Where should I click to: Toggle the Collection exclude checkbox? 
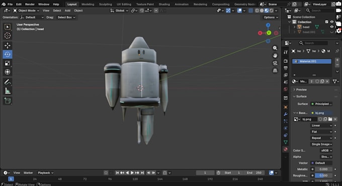point(326,22)
